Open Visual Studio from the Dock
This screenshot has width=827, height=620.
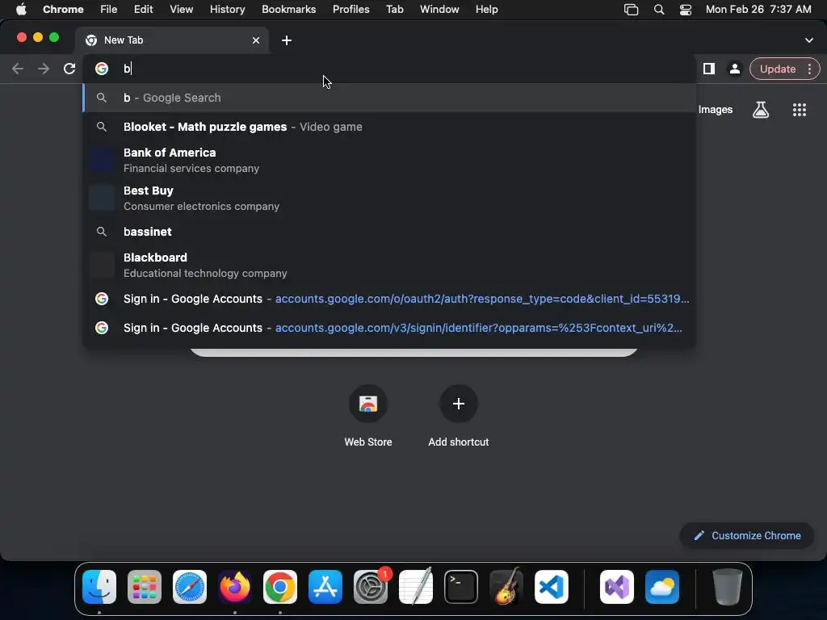coord(616,587)
